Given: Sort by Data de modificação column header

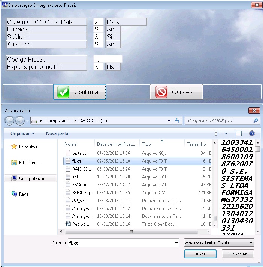Looking at the screenshot, I should 117,144.
